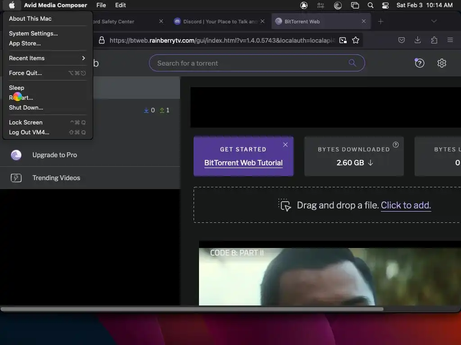461x345 pixels.
Task: Open the File menu
Action: (x=101, y=5)
